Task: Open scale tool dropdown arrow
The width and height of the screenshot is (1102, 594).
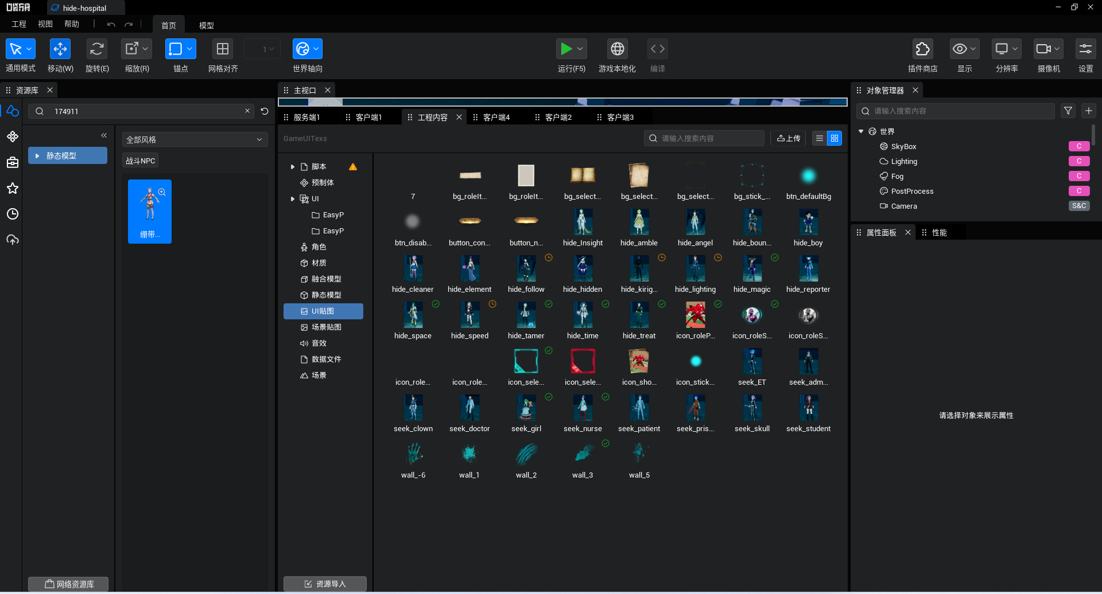Action: (x=146, y=49)
